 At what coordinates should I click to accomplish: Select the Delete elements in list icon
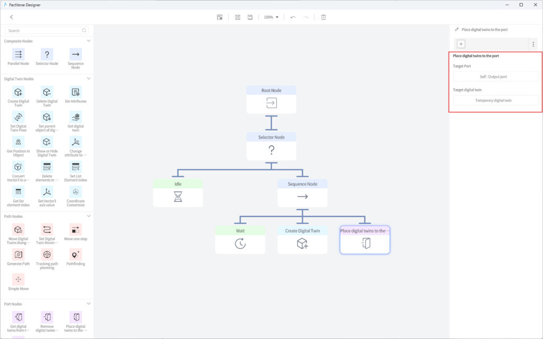tap(47, 167)
